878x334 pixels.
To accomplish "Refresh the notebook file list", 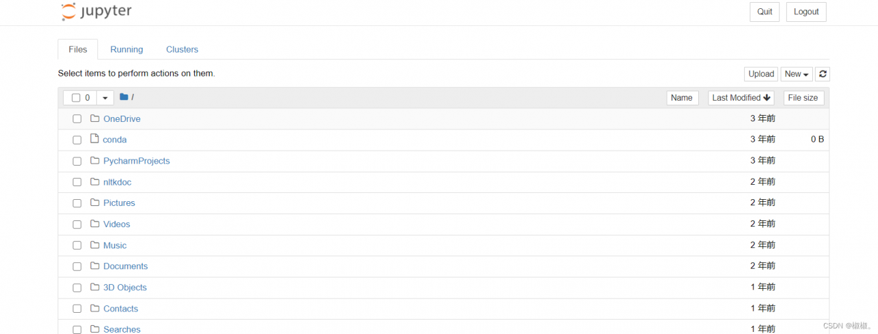I will click(x=822, y=74).
